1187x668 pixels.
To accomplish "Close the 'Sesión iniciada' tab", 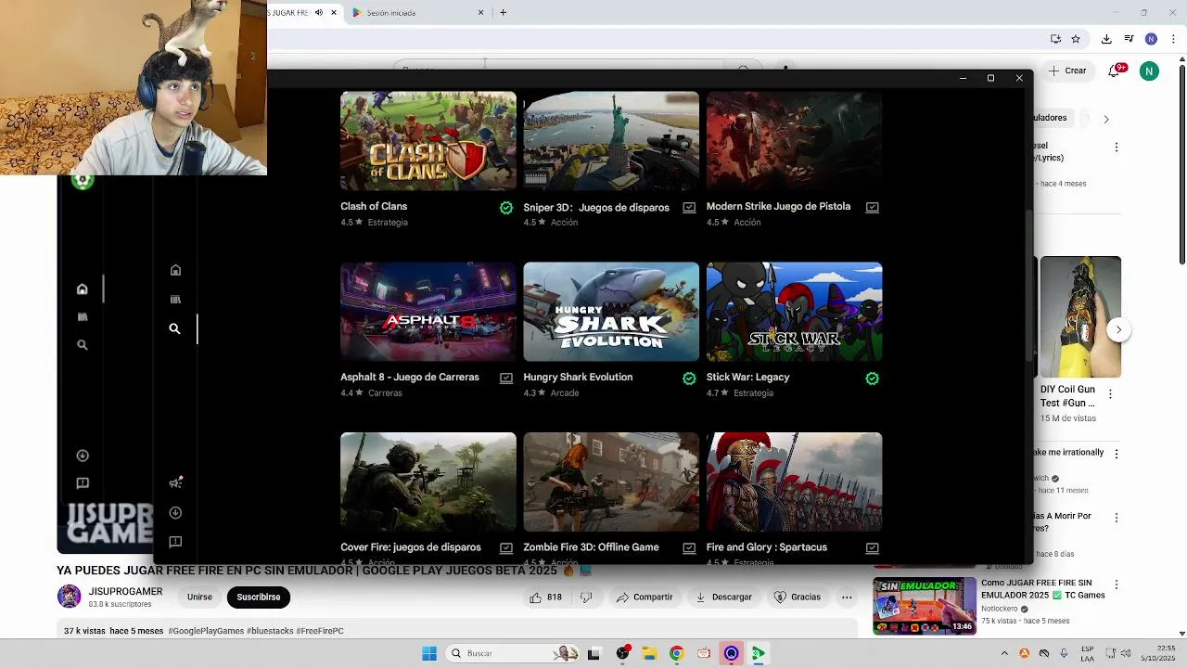I will click(x=480, y=13).
